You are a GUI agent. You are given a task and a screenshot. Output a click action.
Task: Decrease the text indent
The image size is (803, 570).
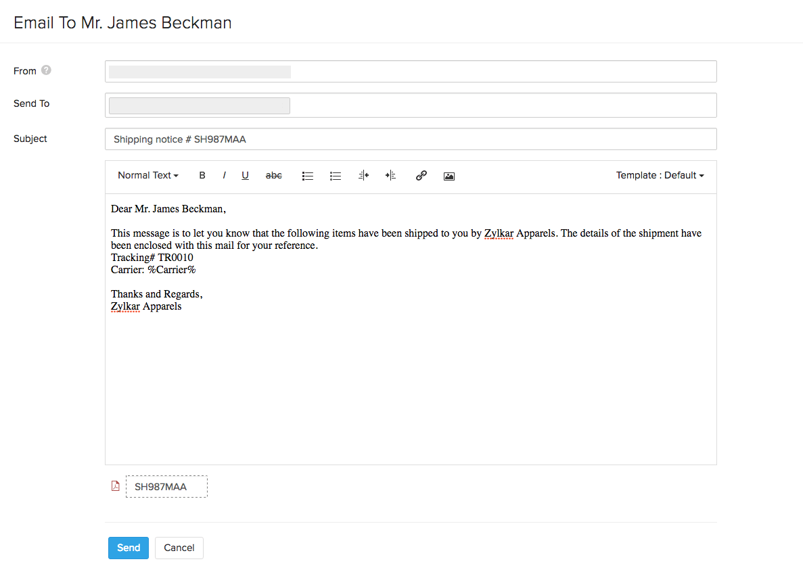pos(363,175)
